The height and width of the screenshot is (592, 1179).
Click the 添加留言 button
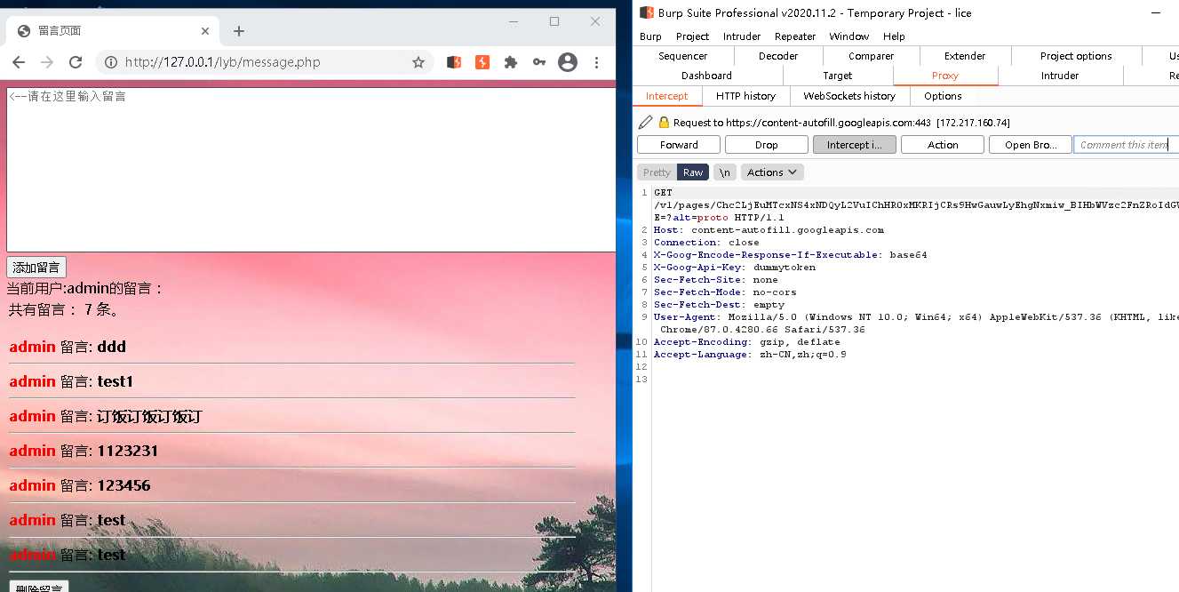tap(36, 268)
